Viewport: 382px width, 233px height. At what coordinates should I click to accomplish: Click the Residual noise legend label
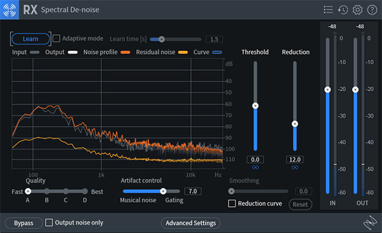point(155,52)
